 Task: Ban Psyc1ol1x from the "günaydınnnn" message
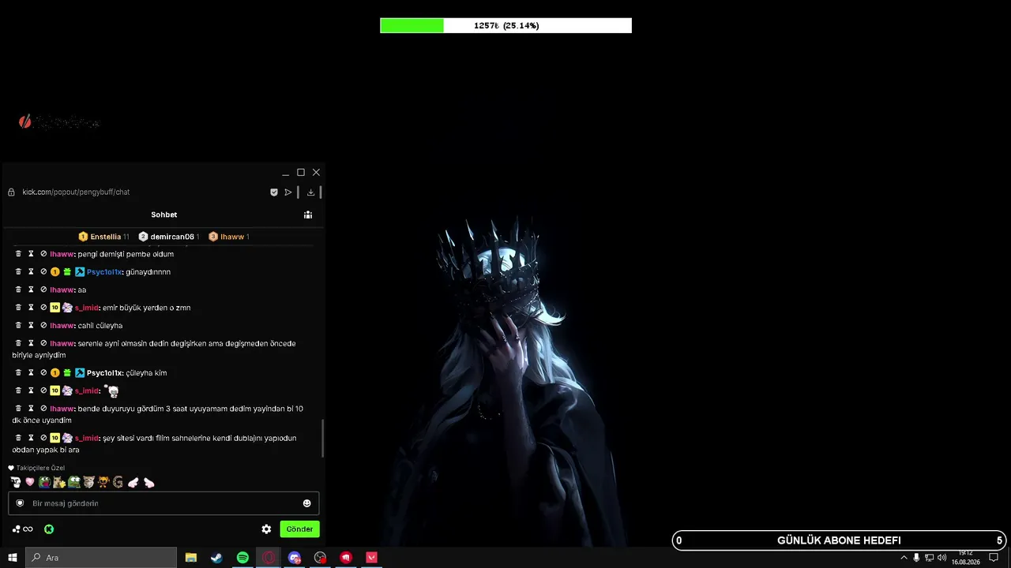(43, 272)
